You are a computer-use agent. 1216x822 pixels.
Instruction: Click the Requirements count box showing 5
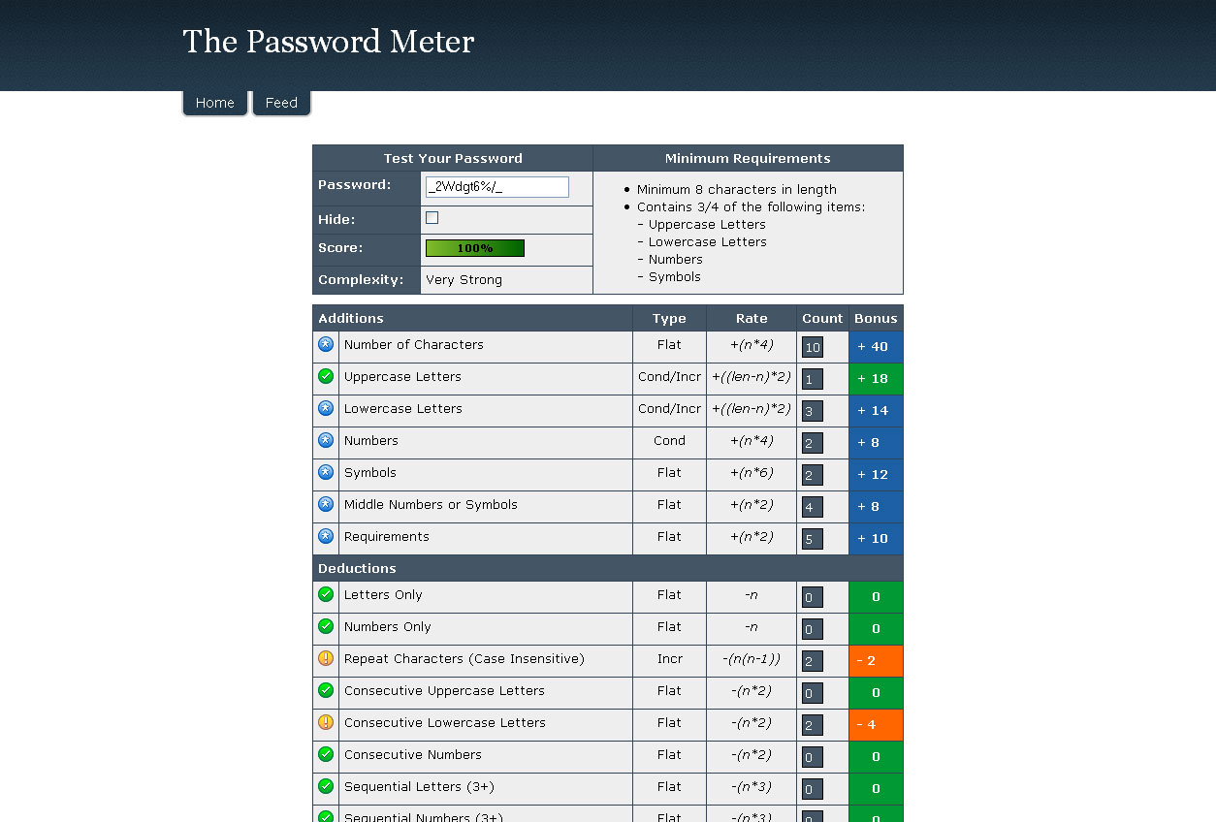point(813,539)
